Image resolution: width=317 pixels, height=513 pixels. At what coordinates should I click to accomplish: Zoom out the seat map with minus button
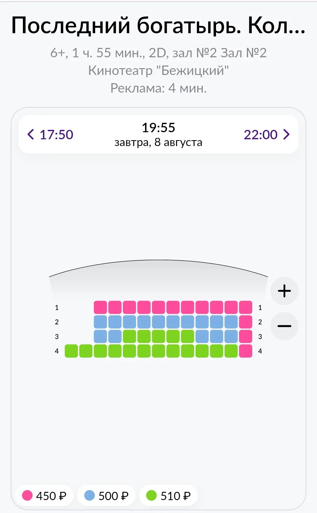coord(284,326)
